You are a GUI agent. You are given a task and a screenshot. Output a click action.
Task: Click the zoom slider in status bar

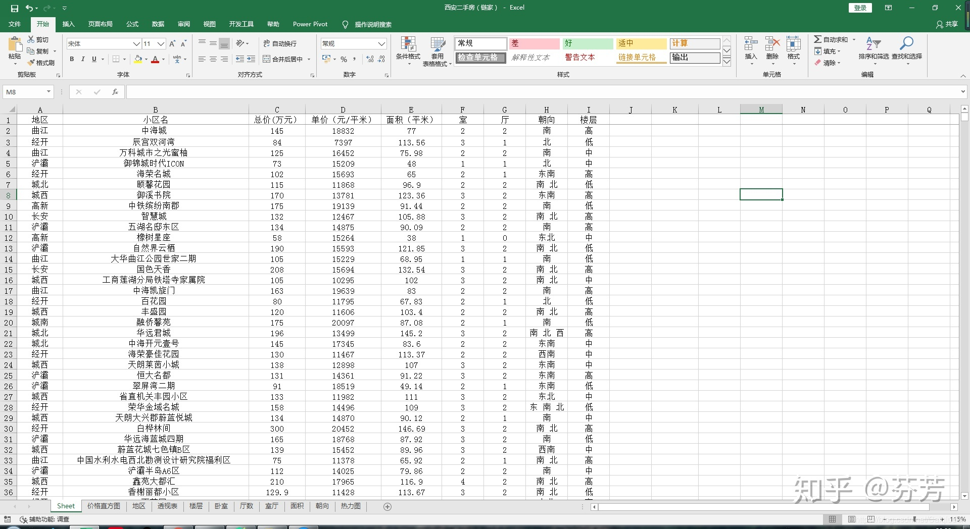tap(914, 519)
